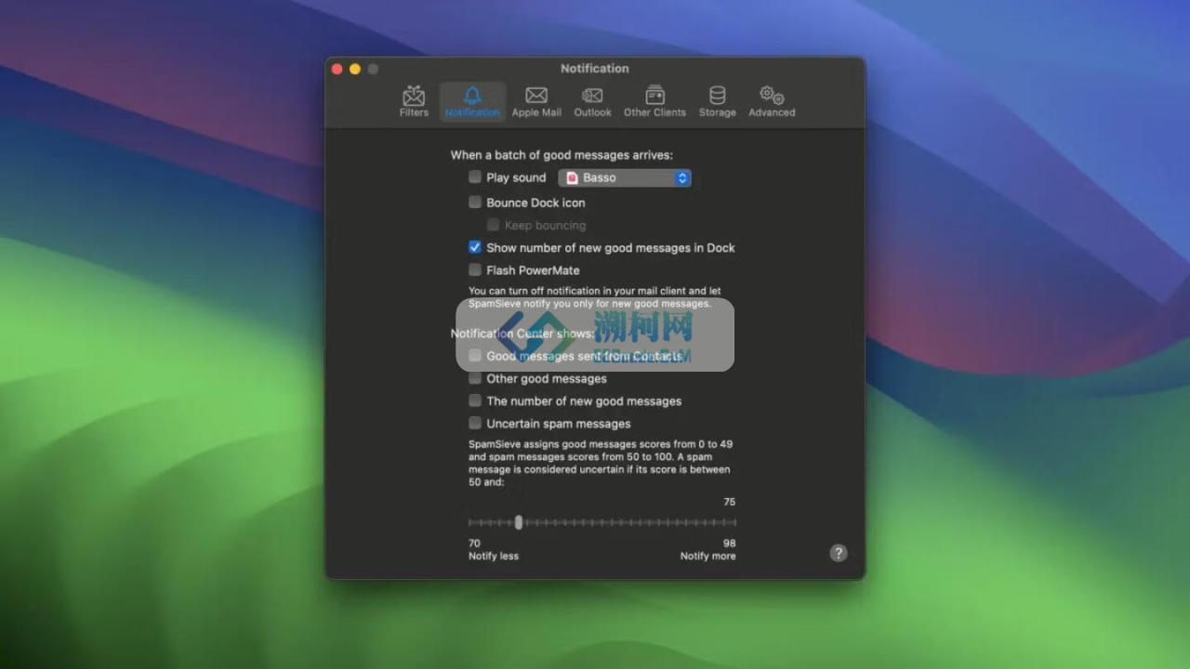The image size is (1190, 669).
Task: Uncheck Show number of new good messages in Dock
Action: (x=475, y=247)
